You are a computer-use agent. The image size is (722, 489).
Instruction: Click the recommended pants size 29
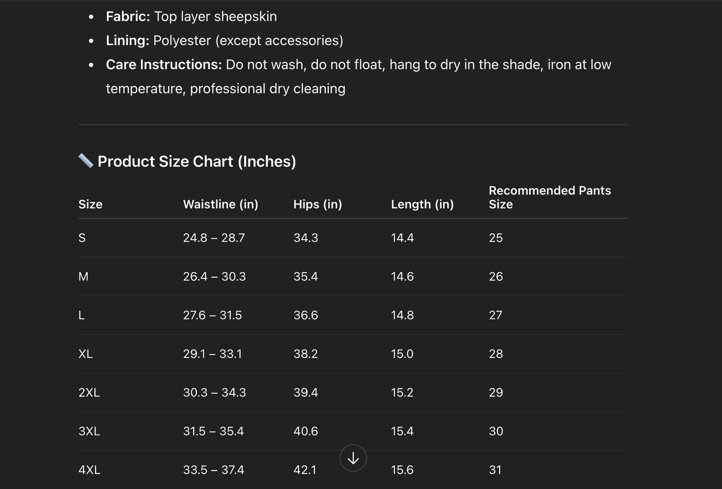tap(496, 393)
